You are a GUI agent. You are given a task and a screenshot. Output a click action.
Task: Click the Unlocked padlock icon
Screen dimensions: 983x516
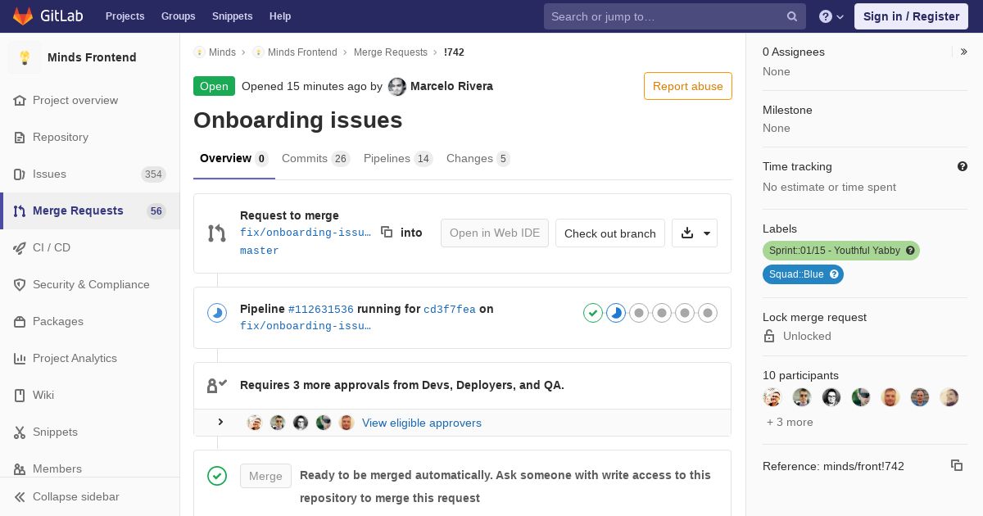point(769,336)
